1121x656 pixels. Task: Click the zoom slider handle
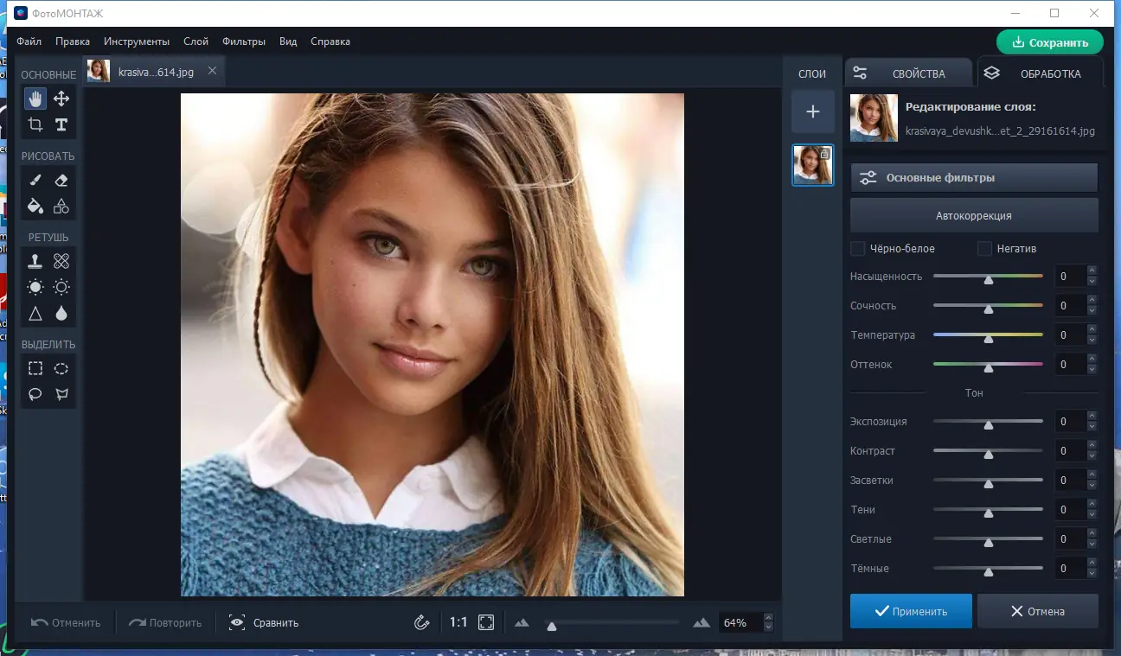(552, 627)
